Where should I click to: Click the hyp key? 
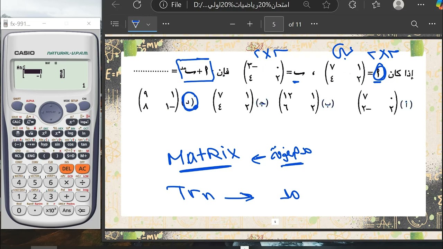click(x=44, y=145)
